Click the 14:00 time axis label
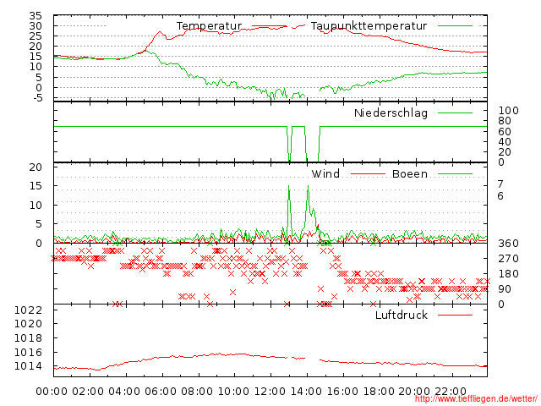This screenshot has width=541, height=406. point(306,392)
